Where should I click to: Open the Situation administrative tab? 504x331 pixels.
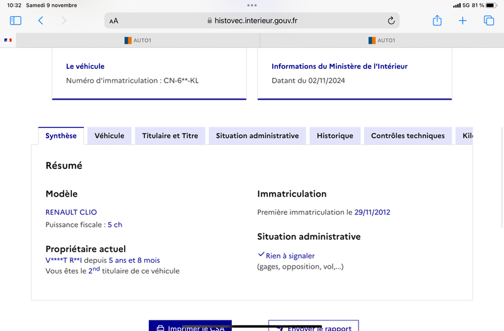[x=258, y=136]
